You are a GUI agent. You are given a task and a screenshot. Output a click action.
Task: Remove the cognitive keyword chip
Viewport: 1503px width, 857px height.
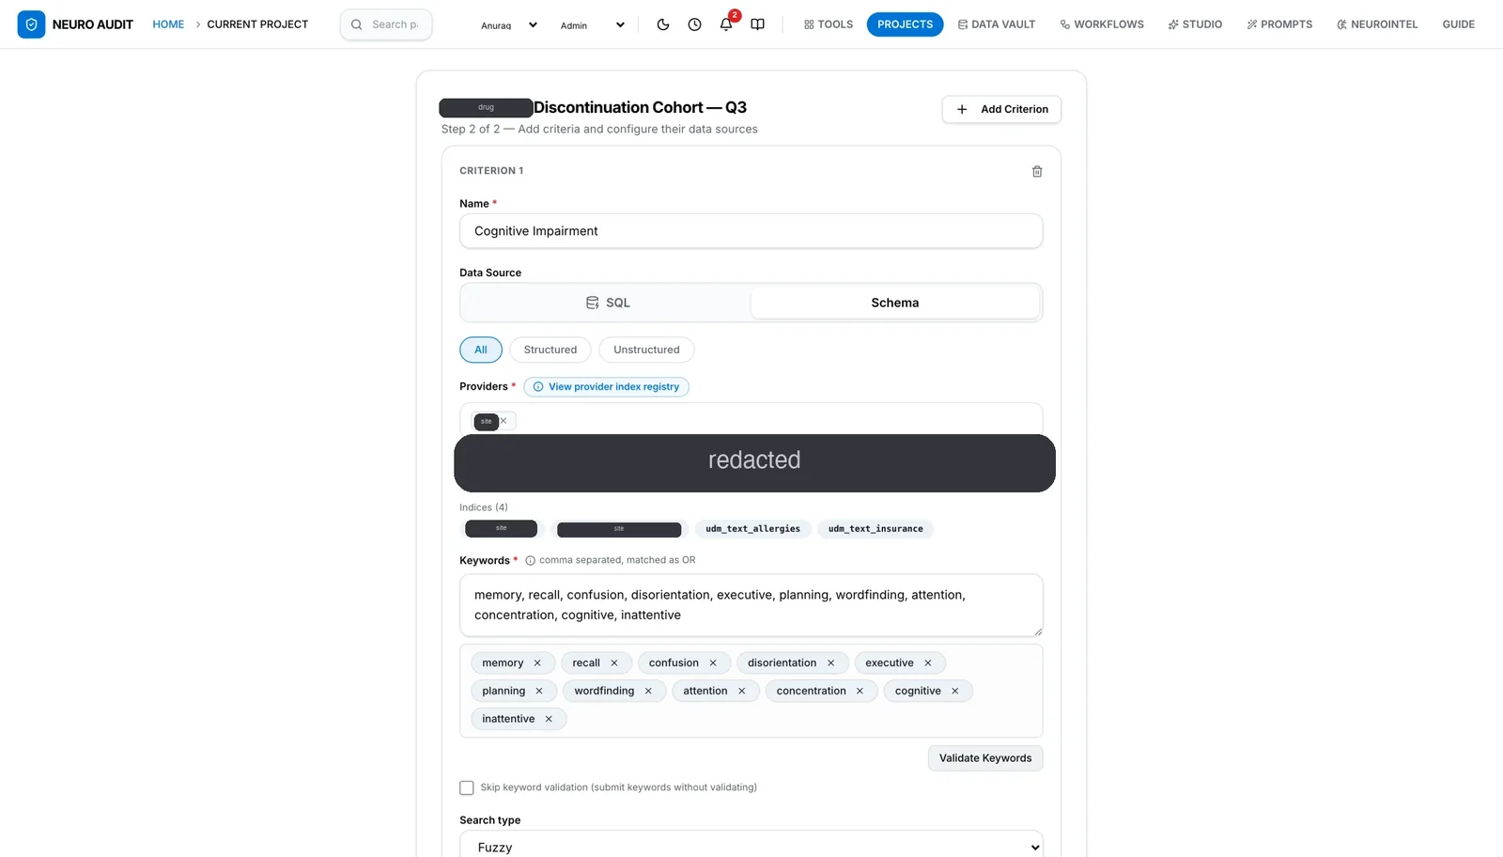(x=955, y=692)
